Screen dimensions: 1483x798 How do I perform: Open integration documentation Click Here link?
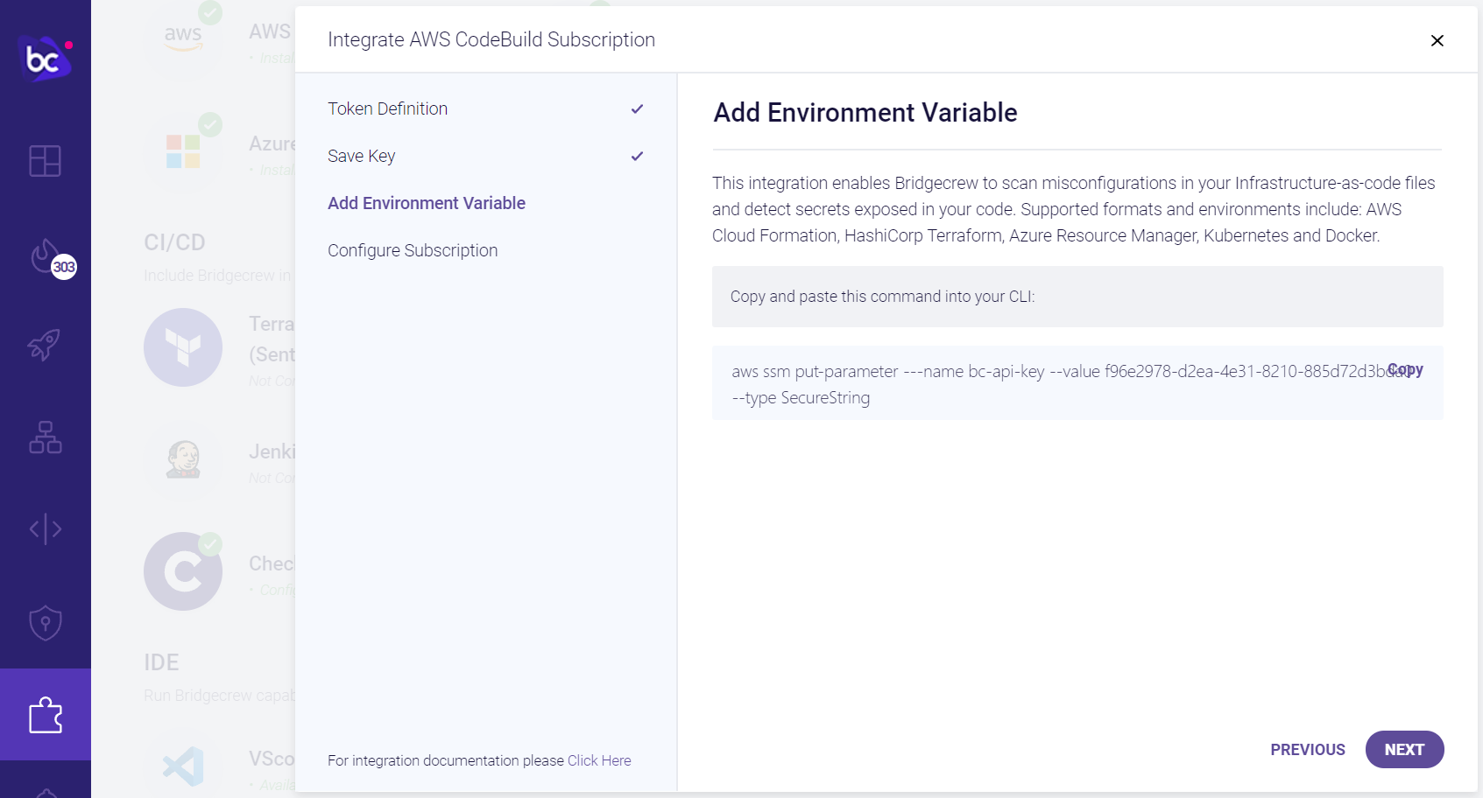click(x=599, y=760)
